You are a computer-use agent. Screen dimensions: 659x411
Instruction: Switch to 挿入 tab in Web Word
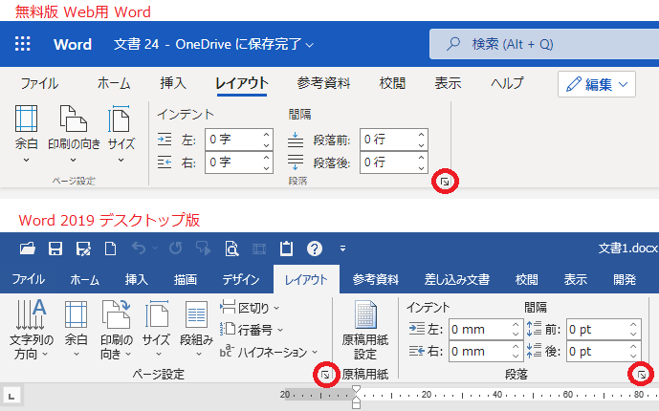pyautogui.click(x=173, y=83)
